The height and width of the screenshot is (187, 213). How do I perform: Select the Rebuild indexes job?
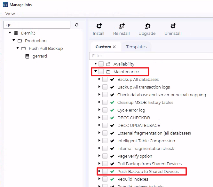[x=132, y=179]
